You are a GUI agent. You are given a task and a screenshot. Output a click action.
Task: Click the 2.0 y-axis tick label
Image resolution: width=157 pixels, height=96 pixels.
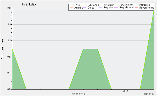9,8
